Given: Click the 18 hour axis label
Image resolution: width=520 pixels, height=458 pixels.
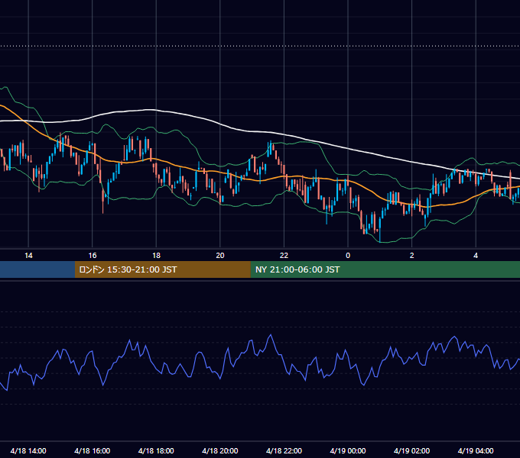Looking at the screenshot, I should [156, 256].
